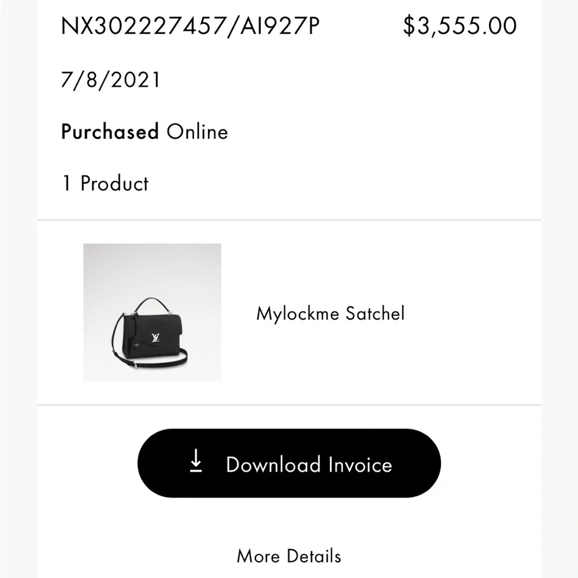
Task: Click the purchase date 7/8/2021
Action: 109,80
